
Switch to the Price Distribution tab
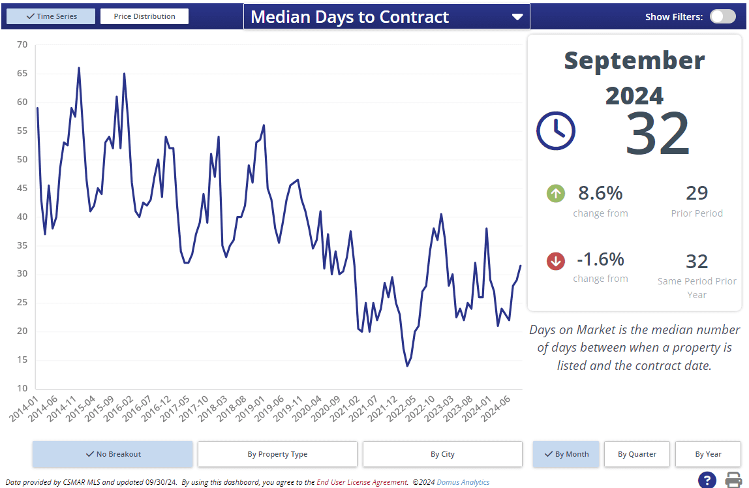coord(144,16)
